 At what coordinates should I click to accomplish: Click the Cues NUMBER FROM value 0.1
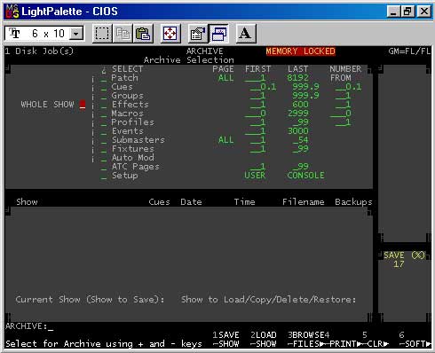click(348, 87)
